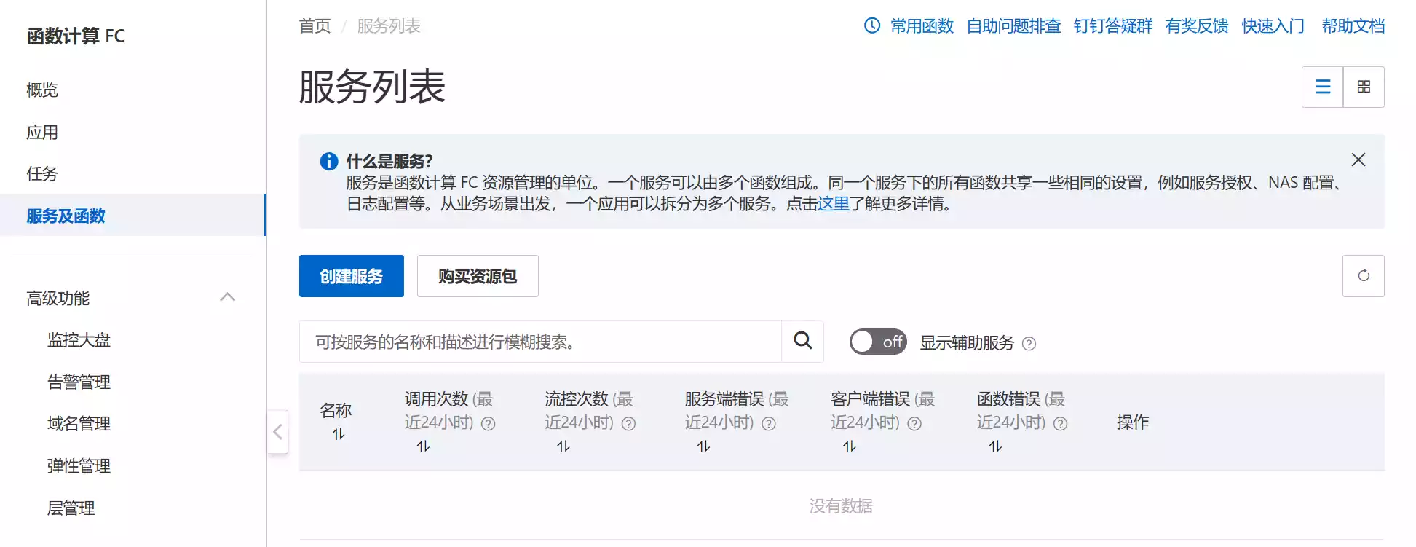Open 监控大盘 under 高级功能
1416x547 pixels.
tap(79, 340)
